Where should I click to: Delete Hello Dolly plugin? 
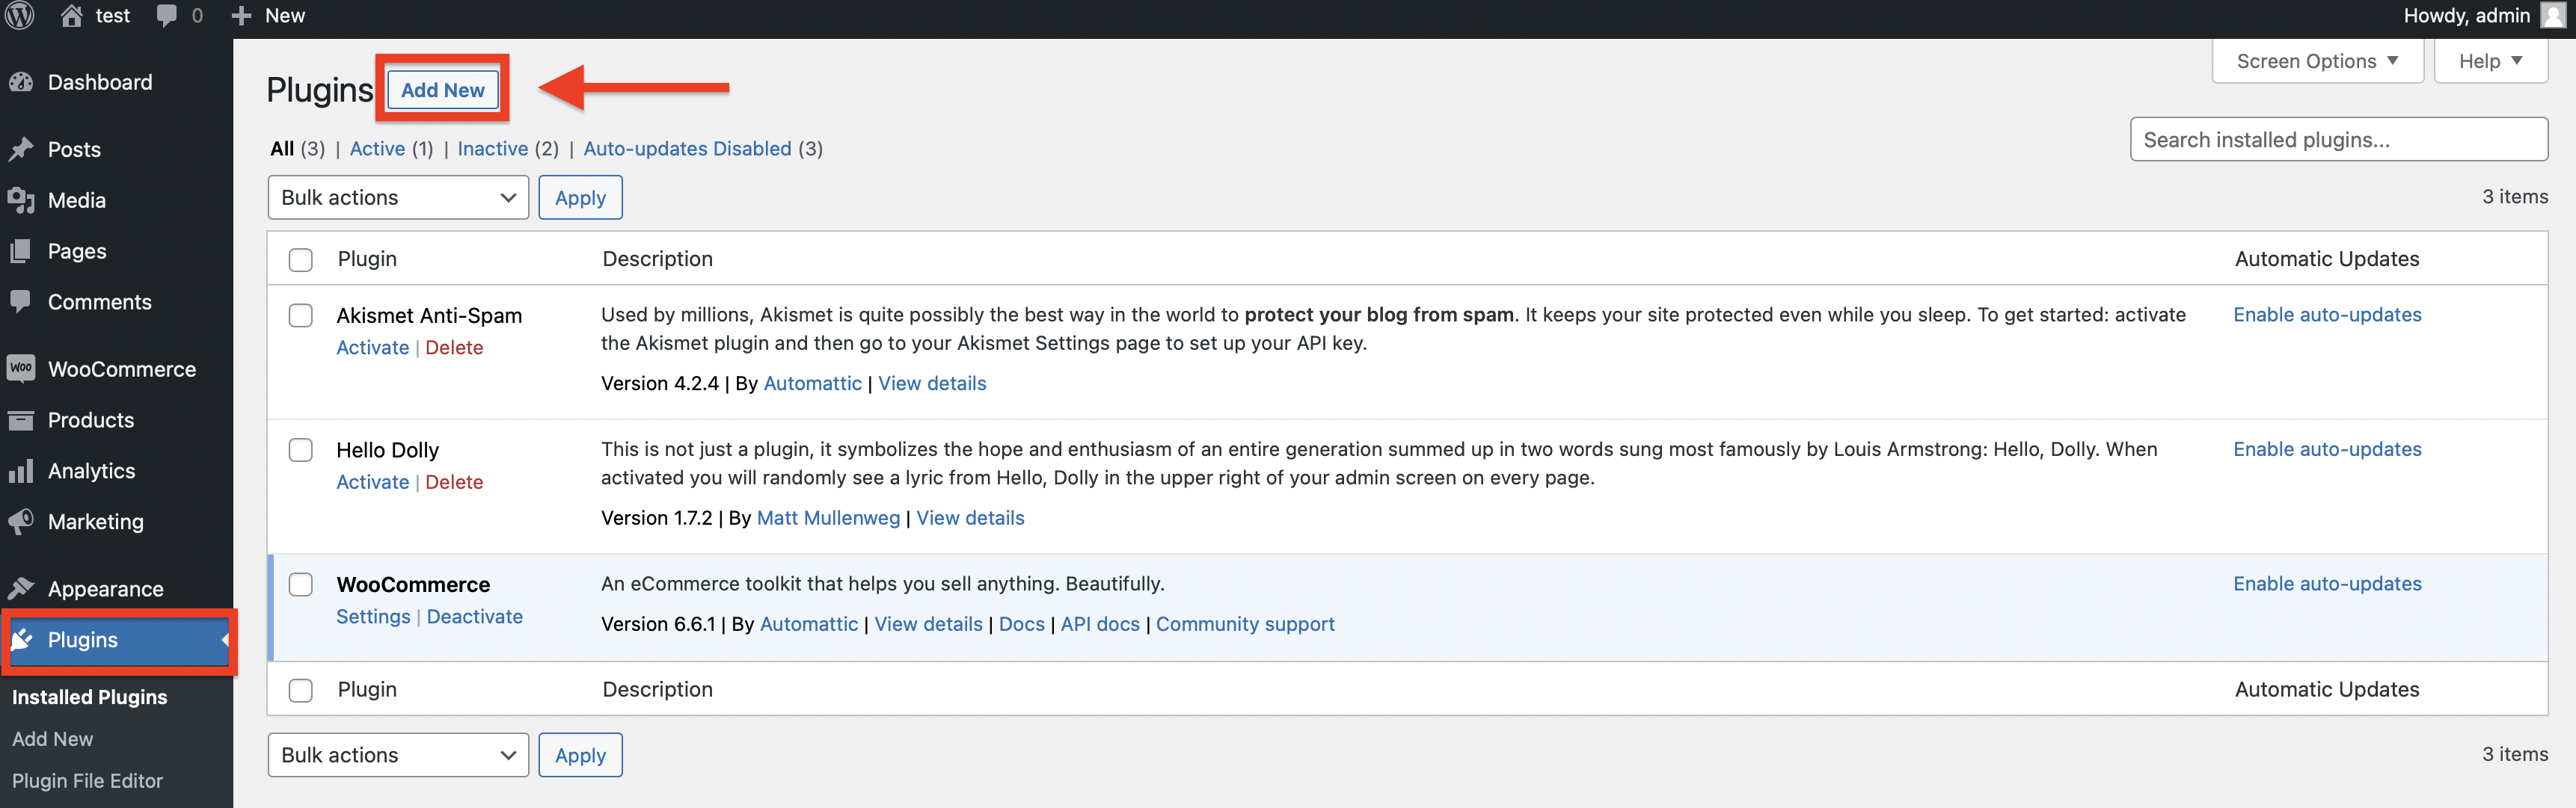coord(454,482)
